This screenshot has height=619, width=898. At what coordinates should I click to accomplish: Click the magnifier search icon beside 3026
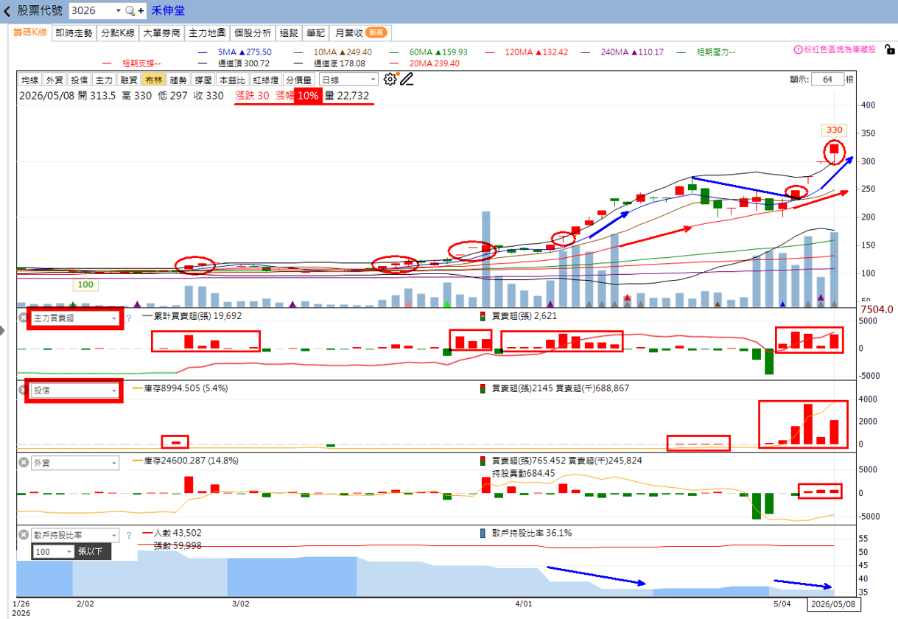pos(130,11)
